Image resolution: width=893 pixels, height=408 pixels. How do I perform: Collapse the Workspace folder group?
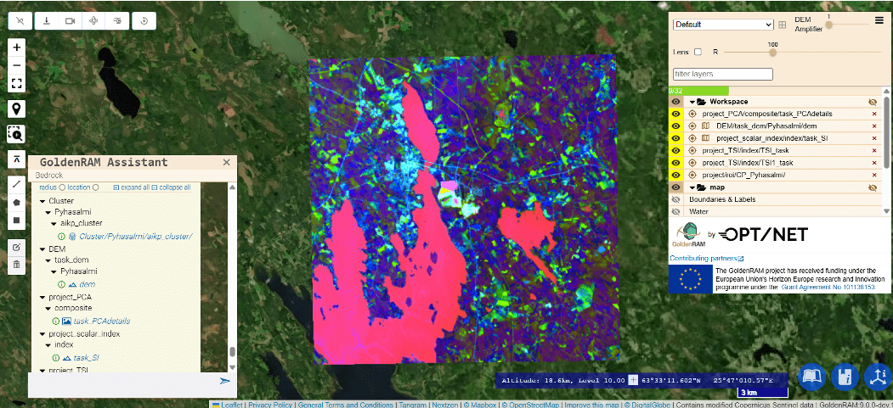pos(692,102)
